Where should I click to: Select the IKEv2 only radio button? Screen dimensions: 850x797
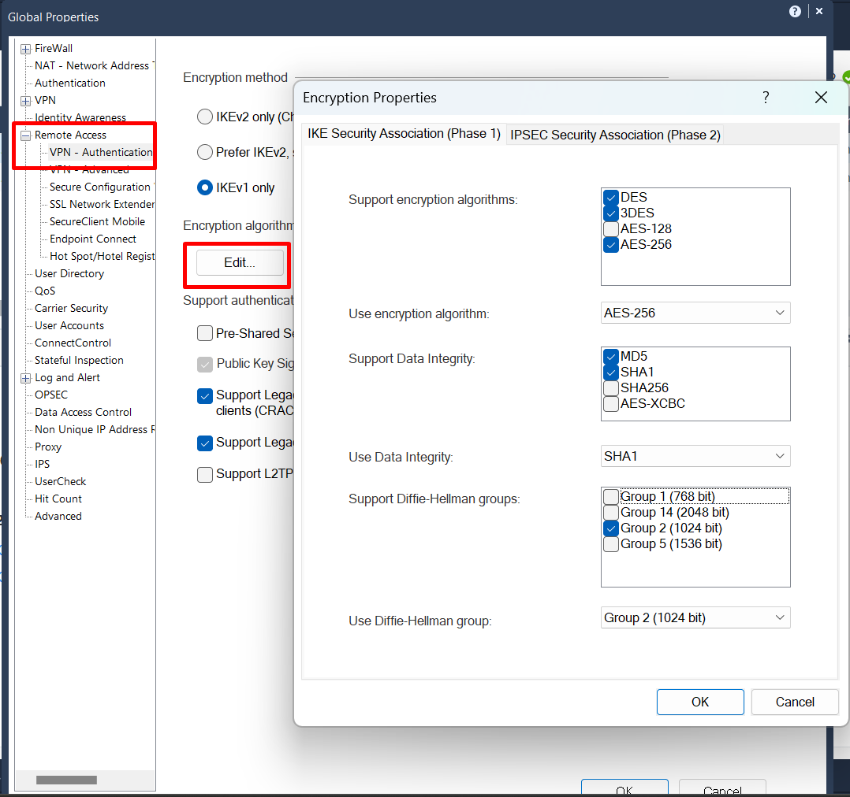point(204,117)
